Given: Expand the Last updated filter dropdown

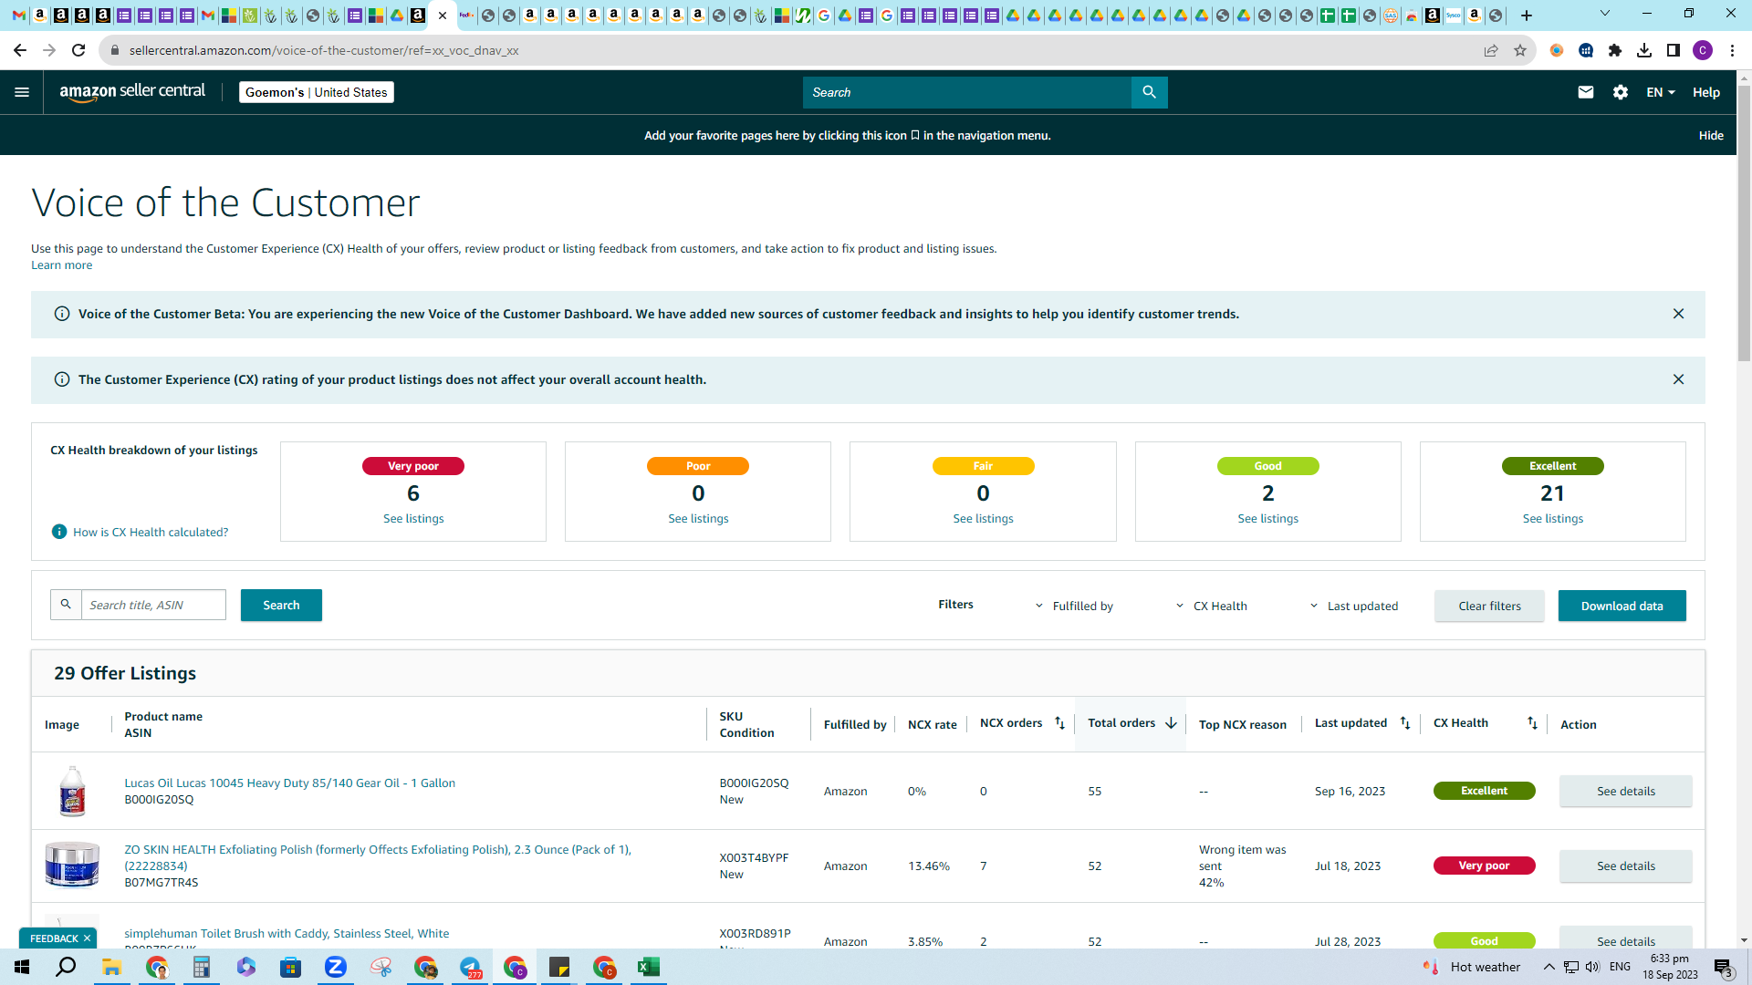Looking at the screenshot, I should point(1354,606).
